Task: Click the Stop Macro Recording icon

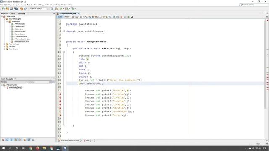Action: (124, 17)
